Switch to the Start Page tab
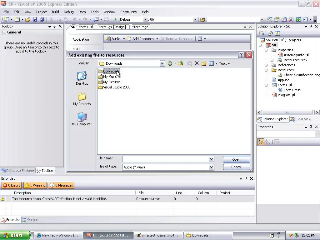 click(140, 27)
